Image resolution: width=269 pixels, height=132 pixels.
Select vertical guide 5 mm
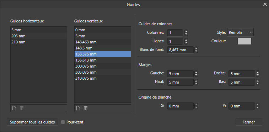[103, 36]
